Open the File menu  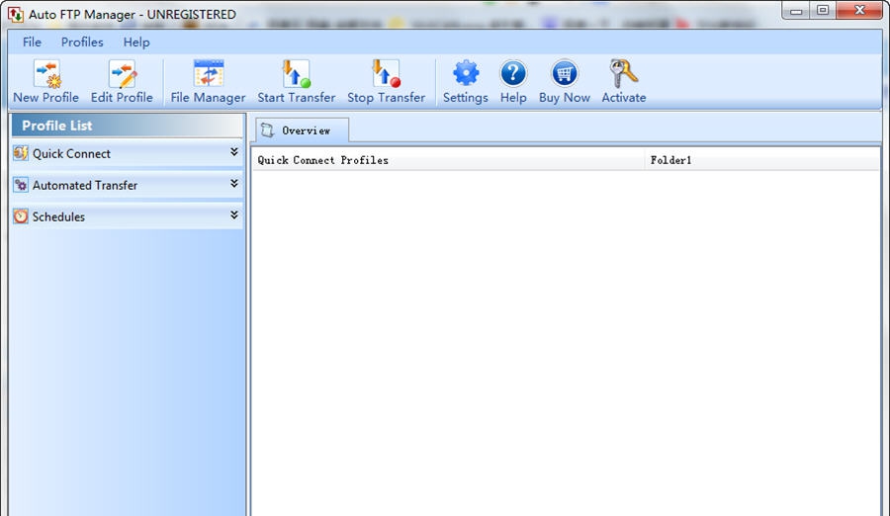[x=32, y=42]
